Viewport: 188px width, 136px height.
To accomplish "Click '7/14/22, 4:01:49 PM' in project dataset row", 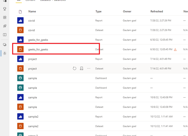I will pyautogui.click(x=161, y=69).
